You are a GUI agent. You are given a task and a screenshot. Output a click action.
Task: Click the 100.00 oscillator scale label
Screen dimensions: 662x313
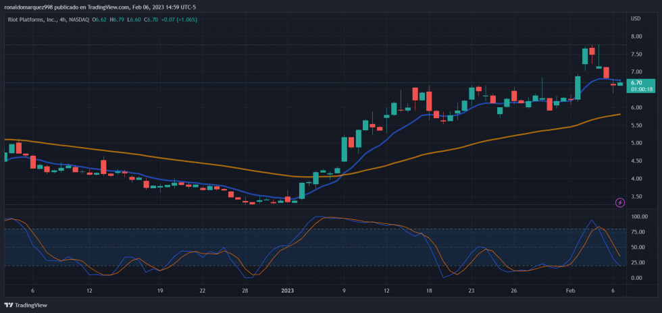pyautogui.click(x=638, y=217)
